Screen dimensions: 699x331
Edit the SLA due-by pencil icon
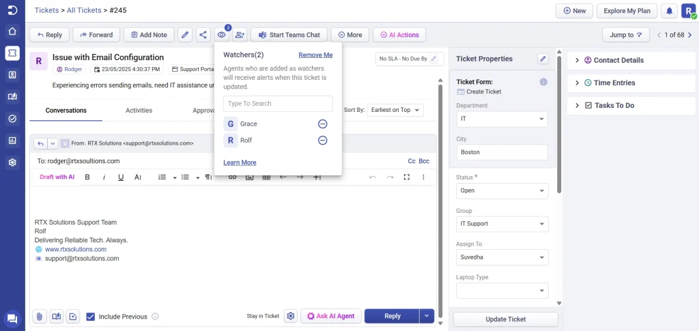click(x=433, y=59)
